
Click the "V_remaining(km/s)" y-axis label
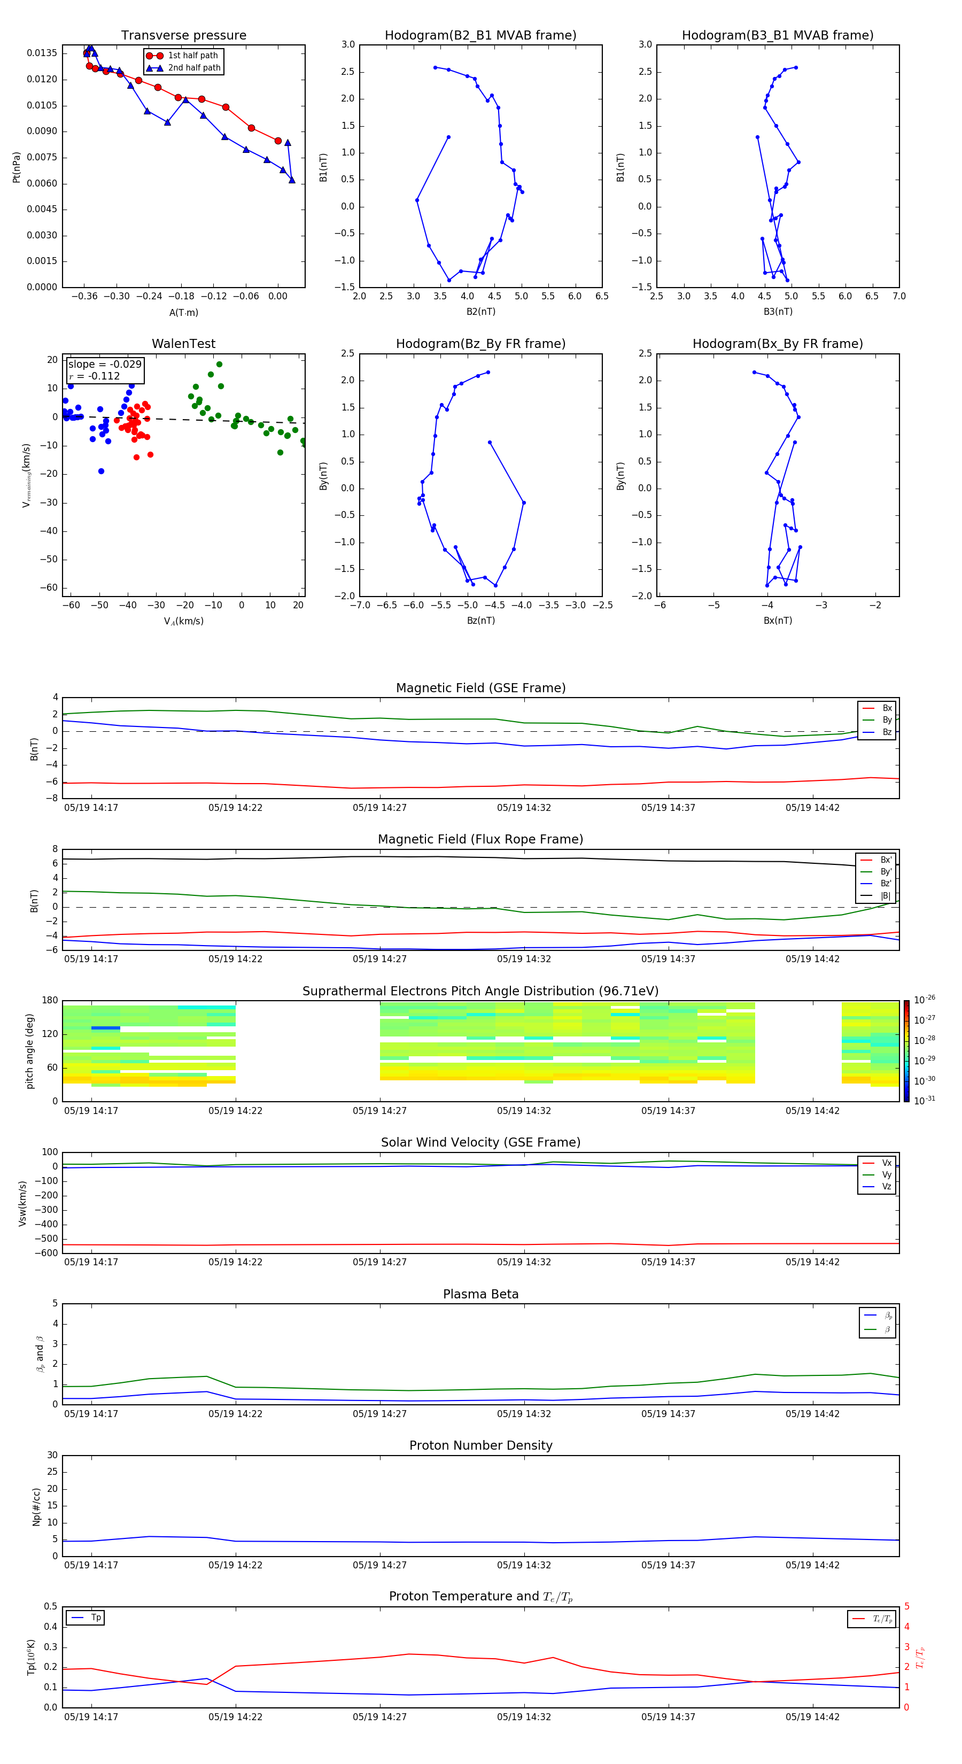point(26,475)
